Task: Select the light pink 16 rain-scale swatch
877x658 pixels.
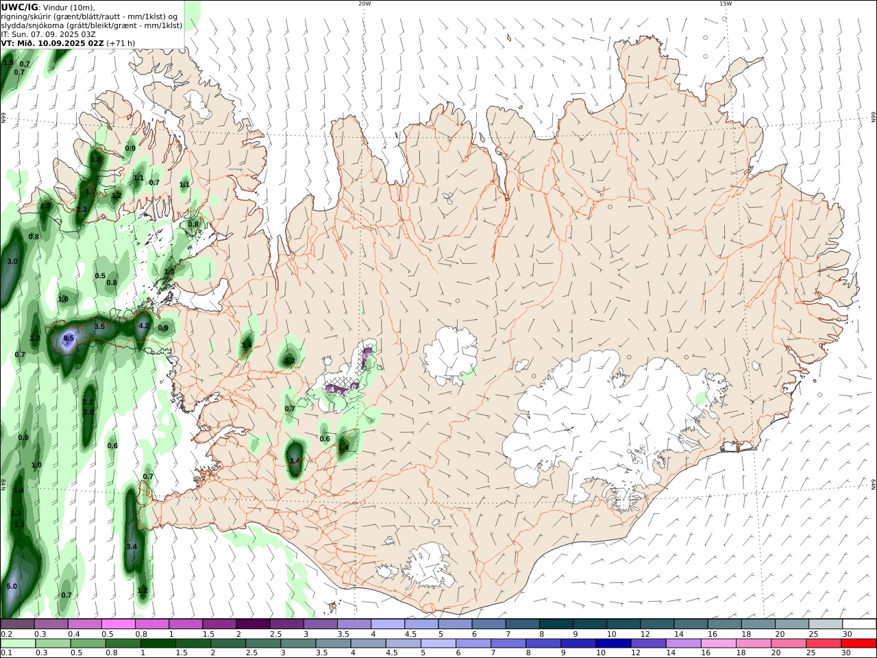Action: click(x=717, y=644)
